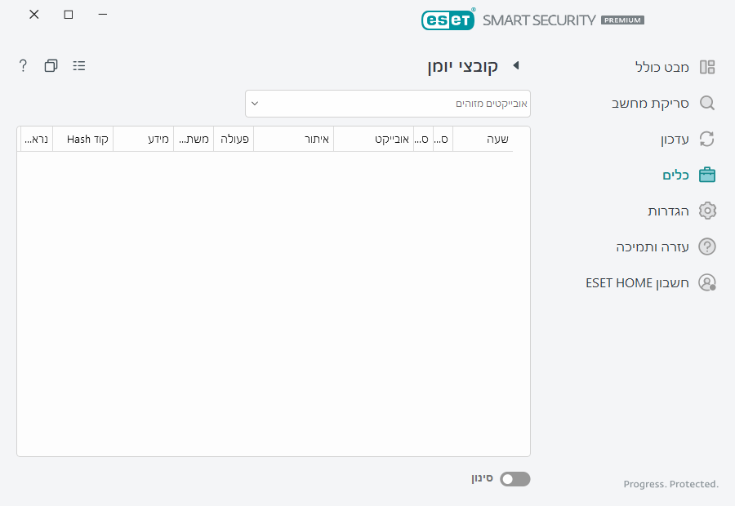Click the question mark help icon
Screen dimensions: 735x506
22,65
